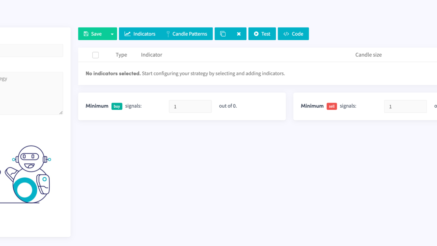Click the green buy badge

coord(117,106)
